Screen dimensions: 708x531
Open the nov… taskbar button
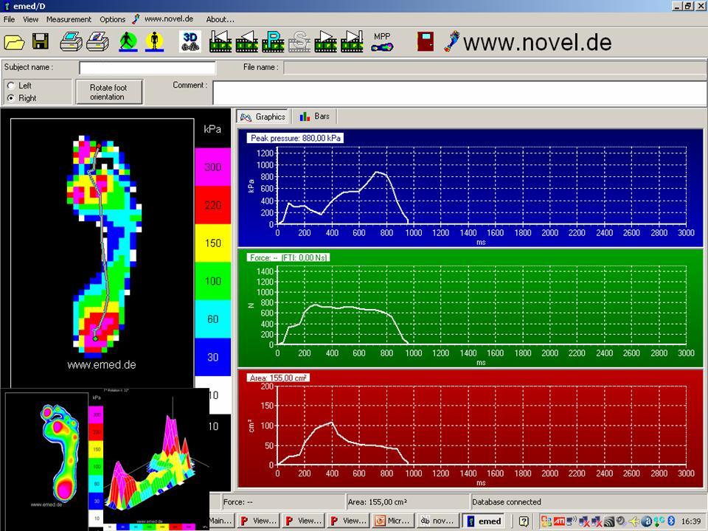437,521
